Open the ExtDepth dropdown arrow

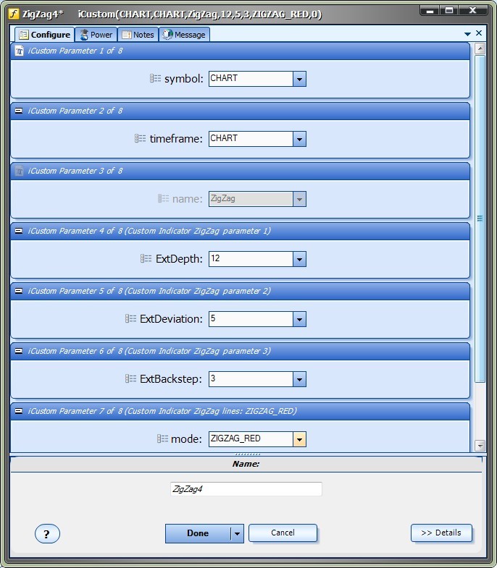[x=299, y=259]
